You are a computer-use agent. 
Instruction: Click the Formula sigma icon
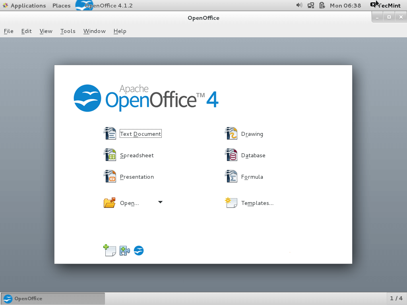231,176
